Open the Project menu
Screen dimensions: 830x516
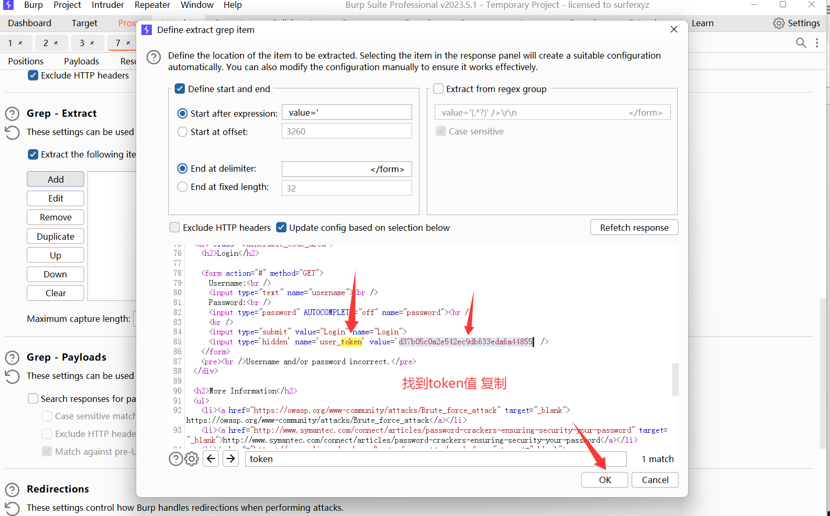(67, 5)
